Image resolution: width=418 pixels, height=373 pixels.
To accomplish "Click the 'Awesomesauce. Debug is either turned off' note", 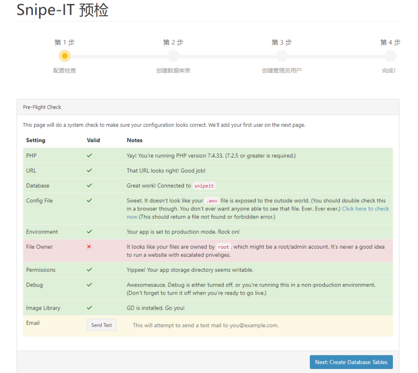I will [251, 289].
